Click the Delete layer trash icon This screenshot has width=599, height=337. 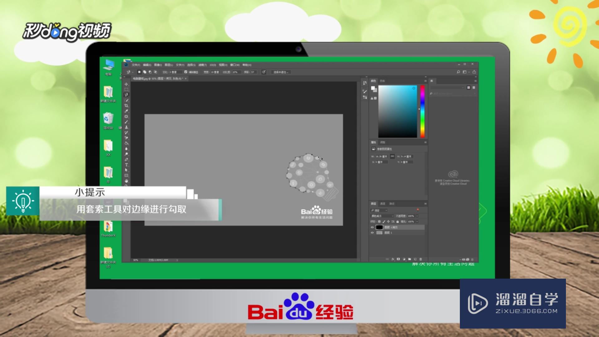coord(421,259)
